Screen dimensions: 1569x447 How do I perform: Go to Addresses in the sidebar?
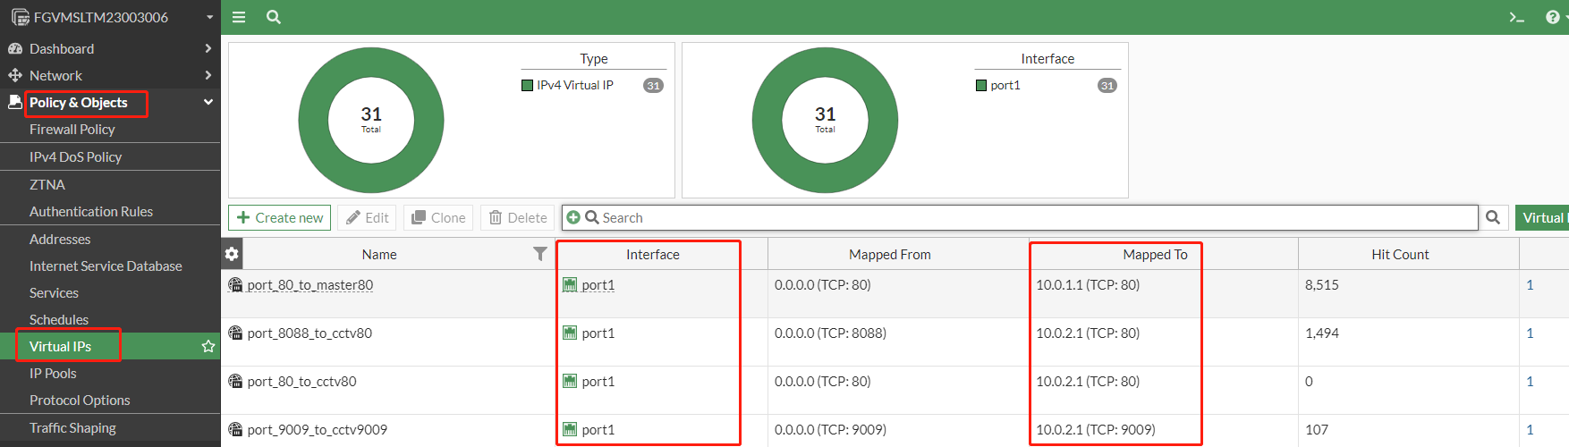[60, 239]
